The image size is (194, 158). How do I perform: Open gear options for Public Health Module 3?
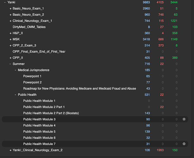[x=184, y=119]
